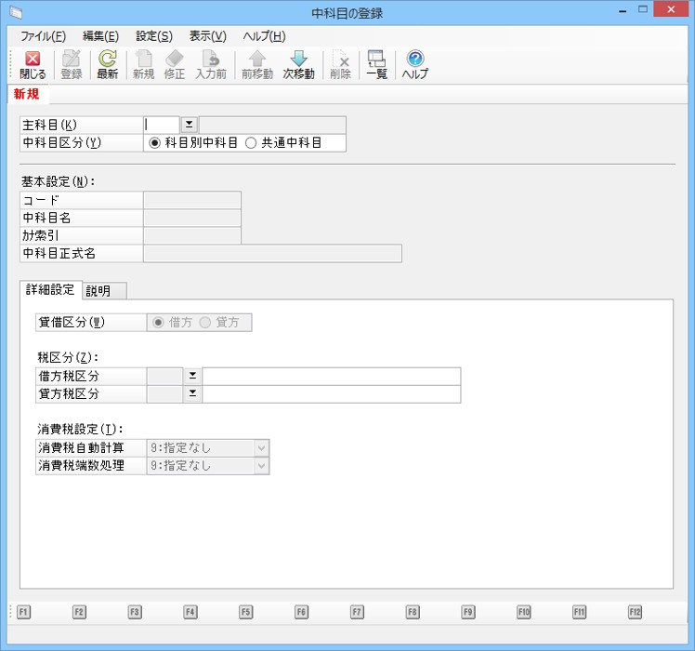Open the 設定(S) menu
This screenshot has height=651, width=695.
[x=154, y=36]
